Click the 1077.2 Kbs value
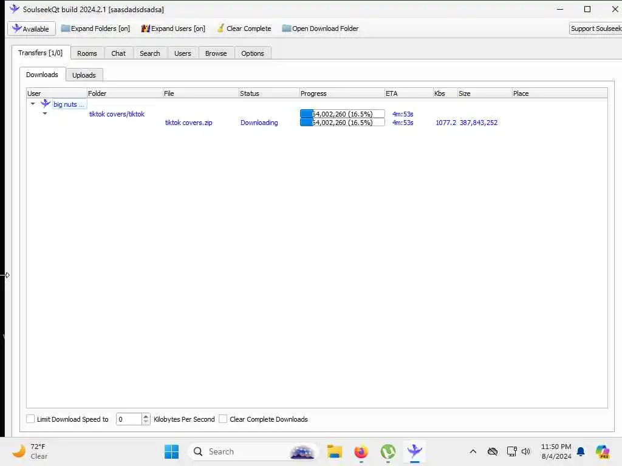The height and width of the screenshot is (466, 622). click(x=445, y=123)
